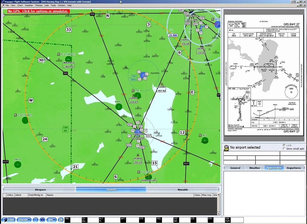The image size is (307, 224).
Task: Click the GAMIE 230 AT navaid label
Action: (134, 100)
